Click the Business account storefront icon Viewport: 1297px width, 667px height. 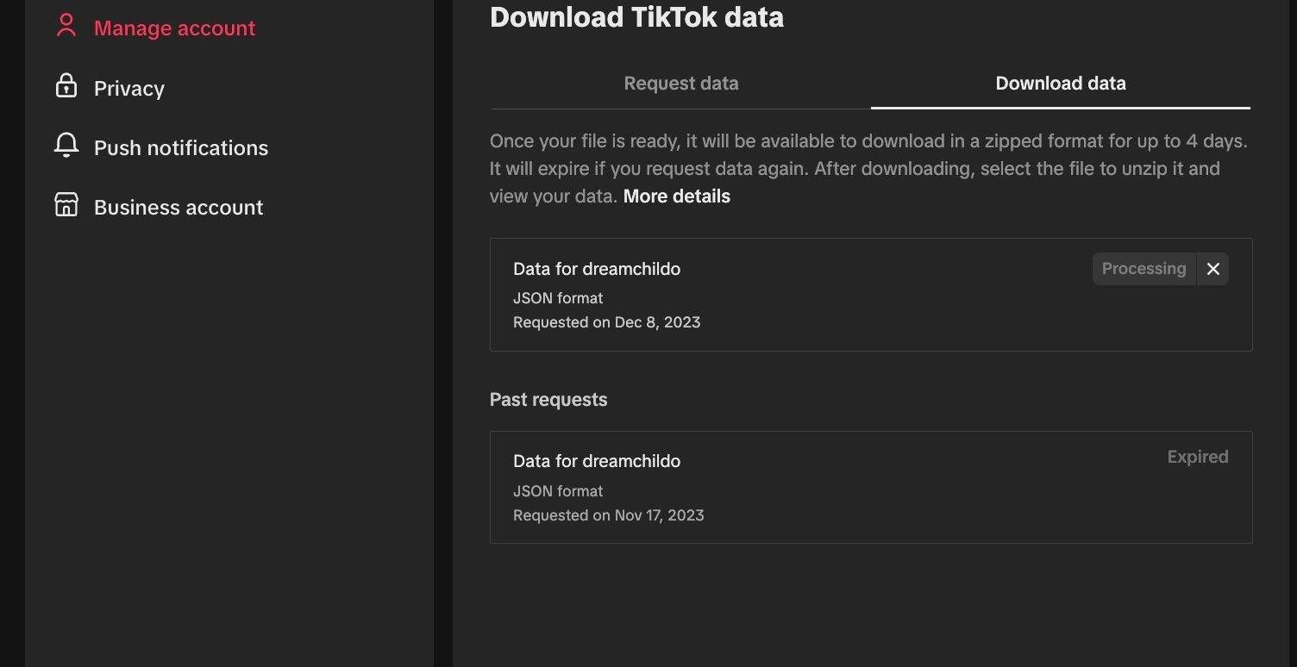click(x=66, y=206)
